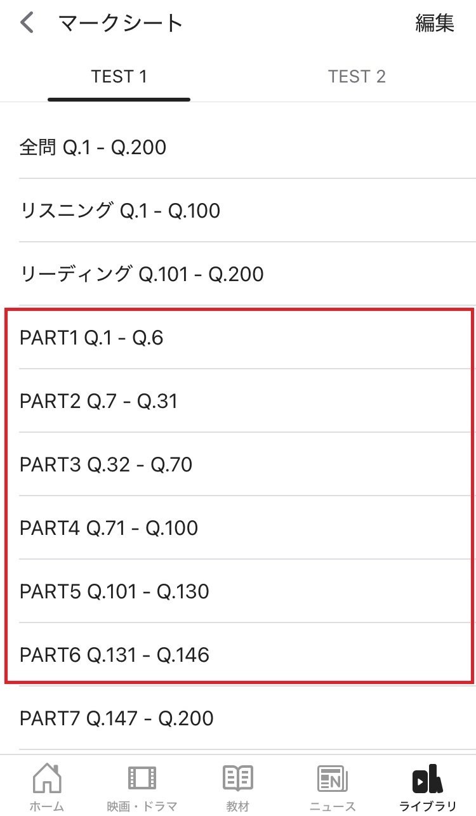The image size is (476, 816).
Task: Select PART5 Q.101 - Q.130
Action: click(238, 591)
